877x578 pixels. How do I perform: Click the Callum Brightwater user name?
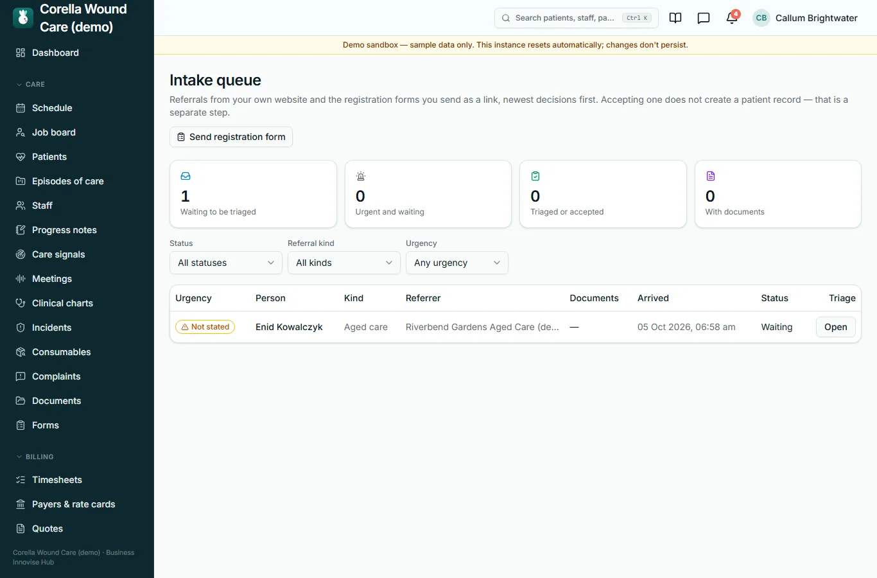817,18
